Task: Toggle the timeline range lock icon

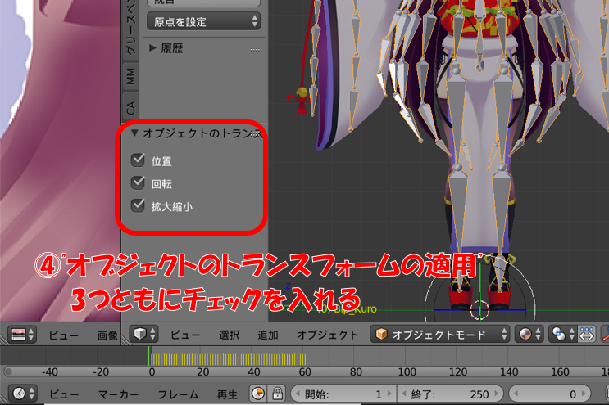Action: coord(278,394)
